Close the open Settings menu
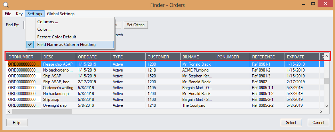Viewport: 335px width, 132px height. click(x=35, y=14)
